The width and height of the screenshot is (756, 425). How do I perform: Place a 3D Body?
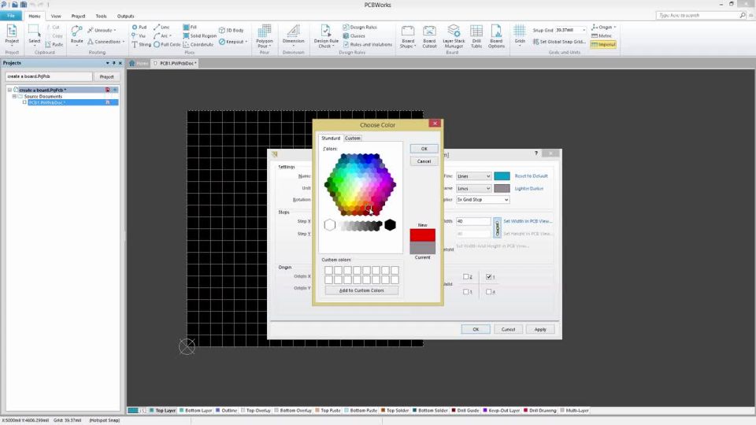[x=231, y=31]
